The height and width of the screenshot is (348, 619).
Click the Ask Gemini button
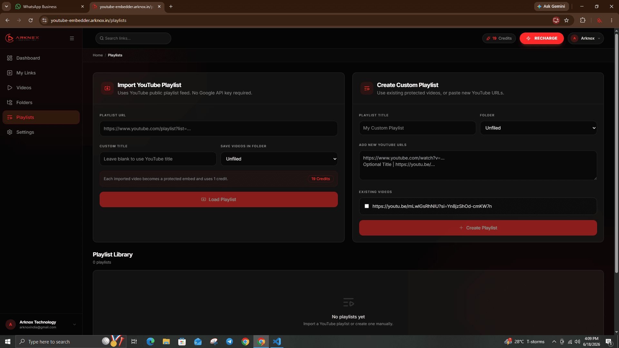551,6
